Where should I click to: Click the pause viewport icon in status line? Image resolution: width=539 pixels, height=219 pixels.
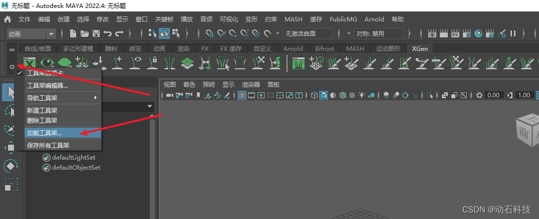pos(513,33)
